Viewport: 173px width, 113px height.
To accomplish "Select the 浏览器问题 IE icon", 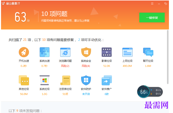I will click(65, 52).
